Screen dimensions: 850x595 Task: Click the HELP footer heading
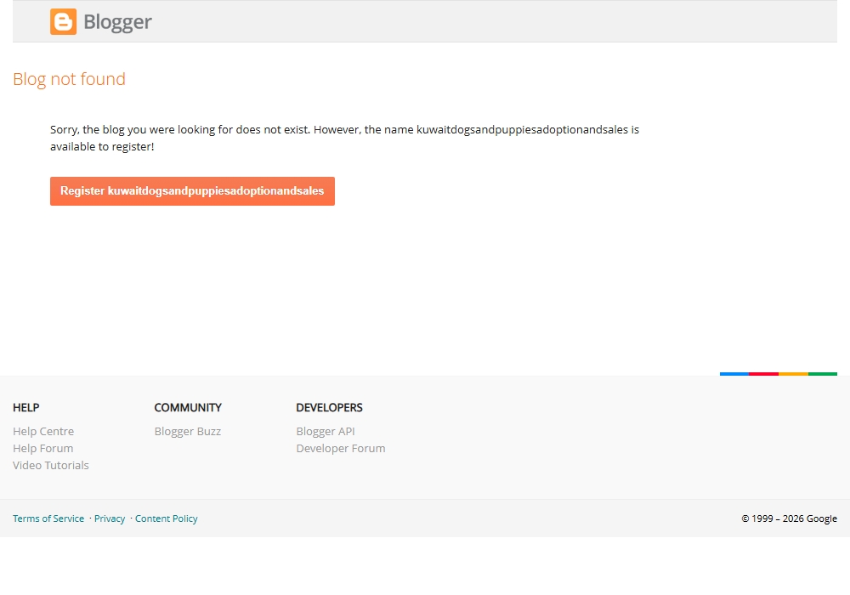point(26,407)
